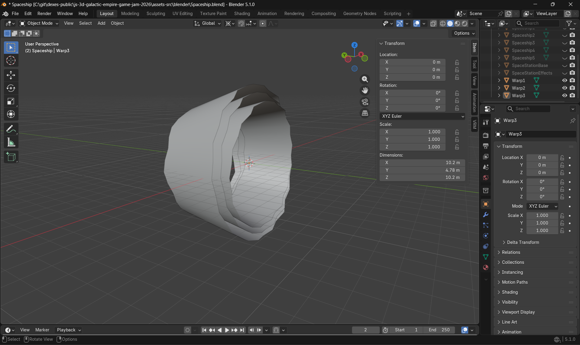Hide Warp1 in the viewport

pyautogui.click(x=564, y=80)
